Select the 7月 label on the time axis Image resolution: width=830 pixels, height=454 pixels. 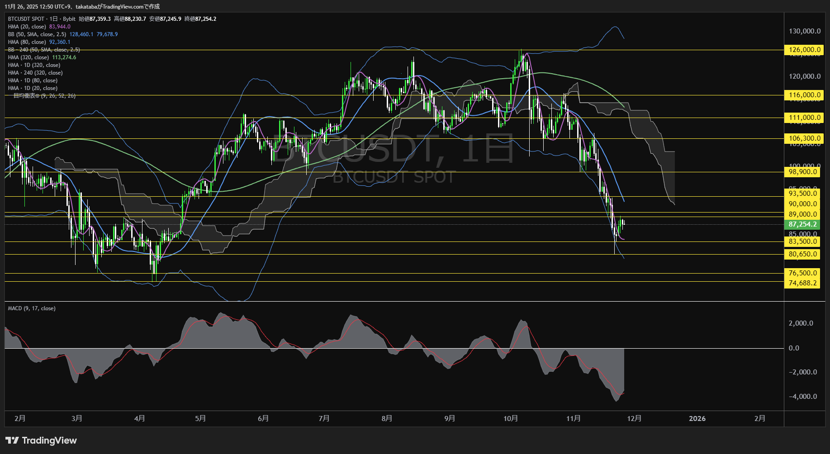coord(324,419)
